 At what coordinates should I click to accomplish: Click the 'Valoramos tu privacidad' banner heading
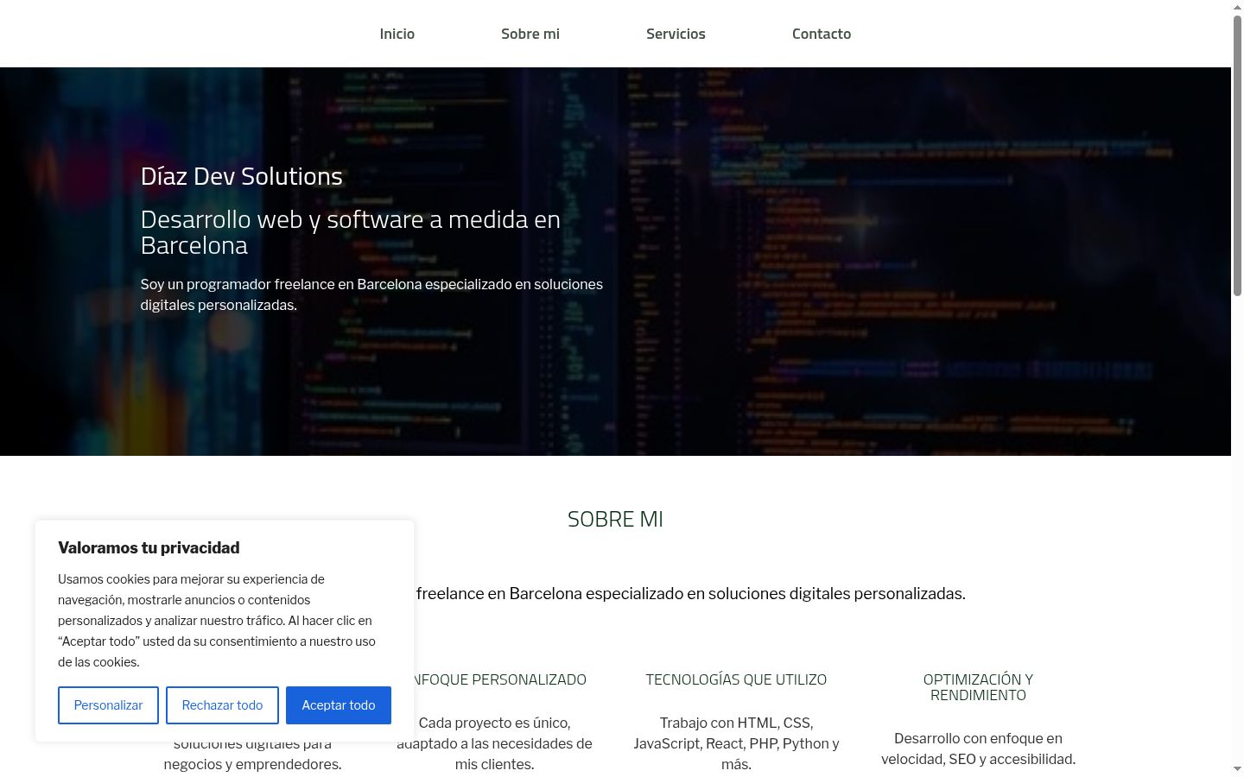click(x=149, y=547)
